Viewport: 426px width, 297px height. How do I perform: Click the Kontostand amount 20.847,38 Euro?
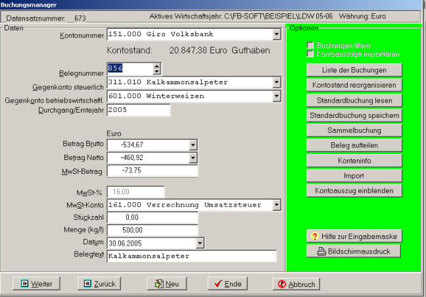[x=198, y=50]
